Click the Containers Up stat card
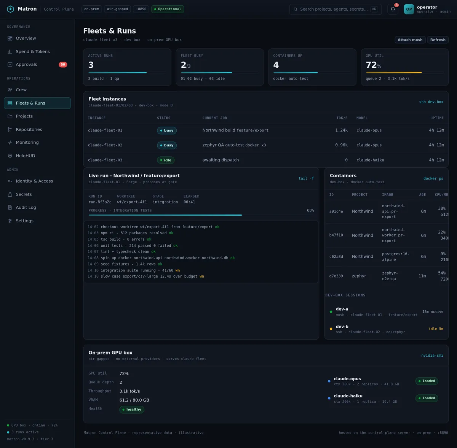 312,67
